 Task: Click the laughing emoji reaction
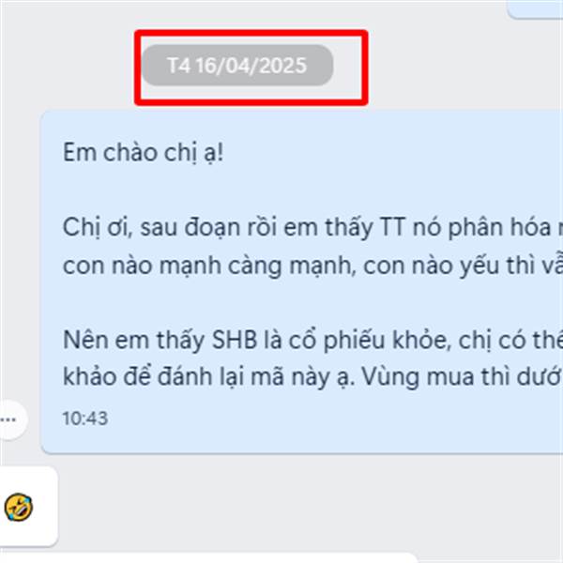(x=19, y=507)
